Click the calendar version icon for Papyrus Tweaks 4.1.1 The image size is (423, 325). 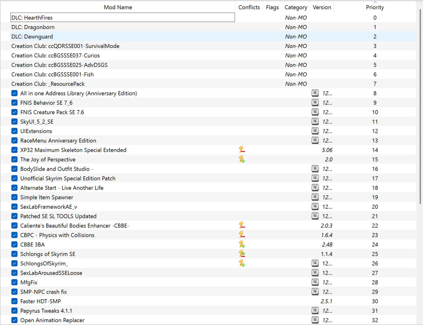[x=315, y=311]
